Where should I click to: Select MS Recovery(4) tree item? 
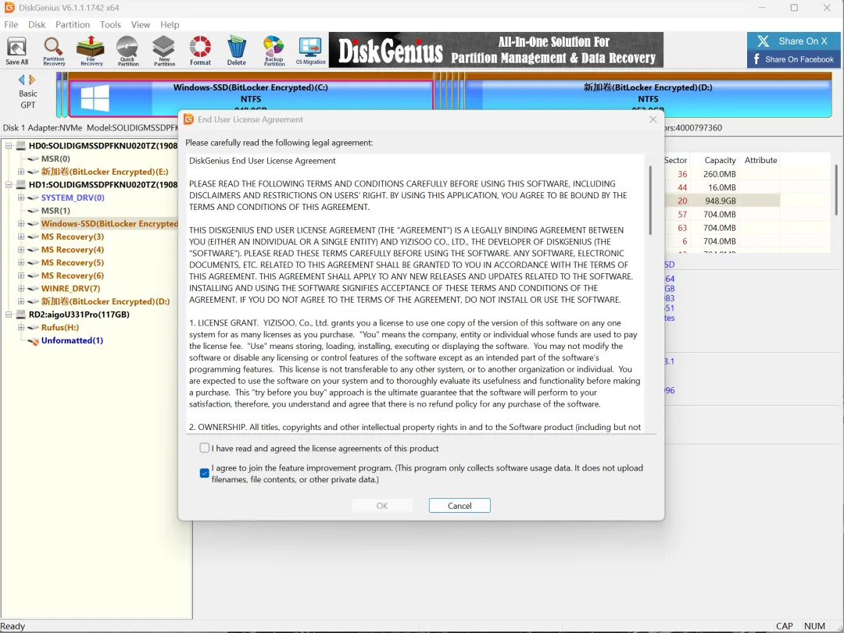pyautogui.click(x=73, y=250)
